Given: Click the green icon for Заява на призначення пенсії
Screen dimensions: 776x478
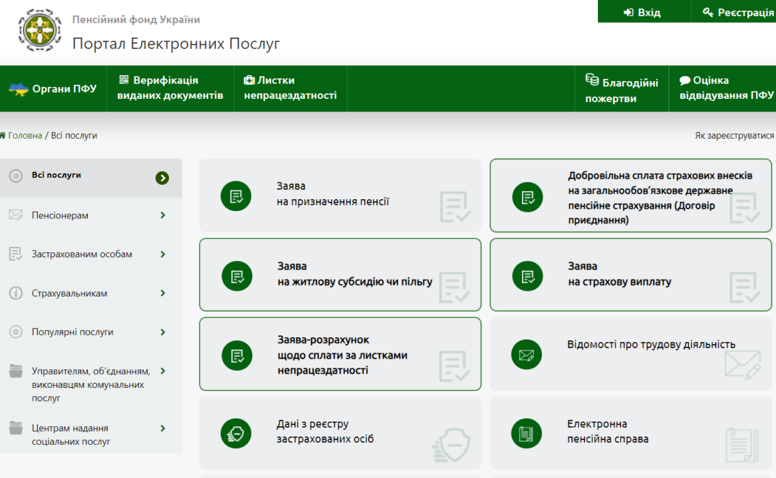Looking at the screenshot, I should 236,197.
